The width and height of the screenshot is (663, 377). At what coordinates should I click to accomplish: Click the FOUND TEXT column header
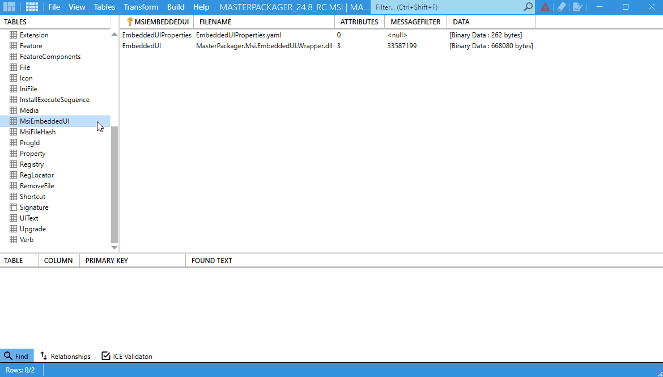click(x=212, y=261)
